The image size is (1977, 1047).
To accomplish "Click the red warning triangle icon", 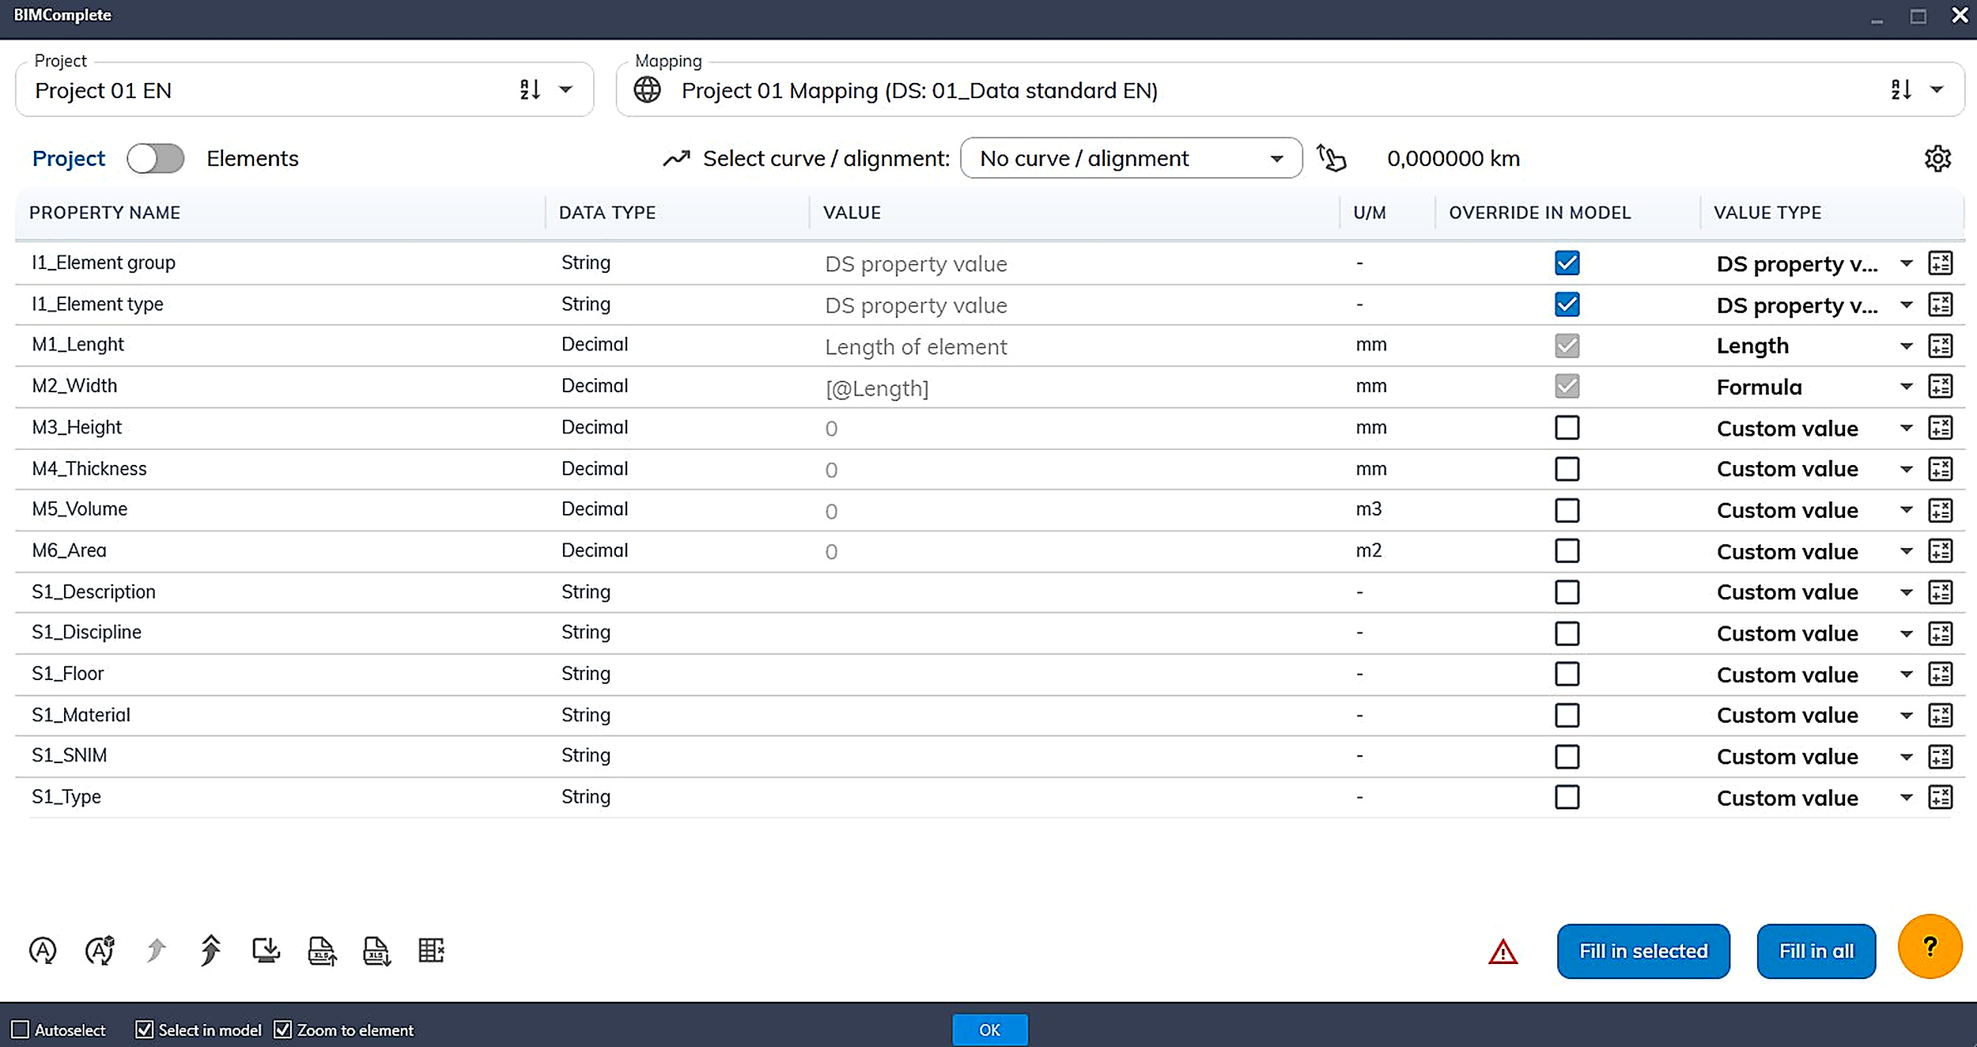I will coord(1503,952).
